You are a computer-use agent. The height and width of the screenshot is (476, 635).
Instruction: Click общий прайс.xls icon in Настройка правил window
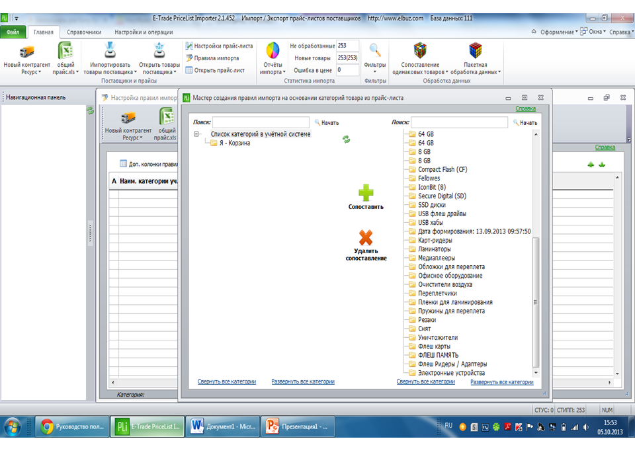167,116
